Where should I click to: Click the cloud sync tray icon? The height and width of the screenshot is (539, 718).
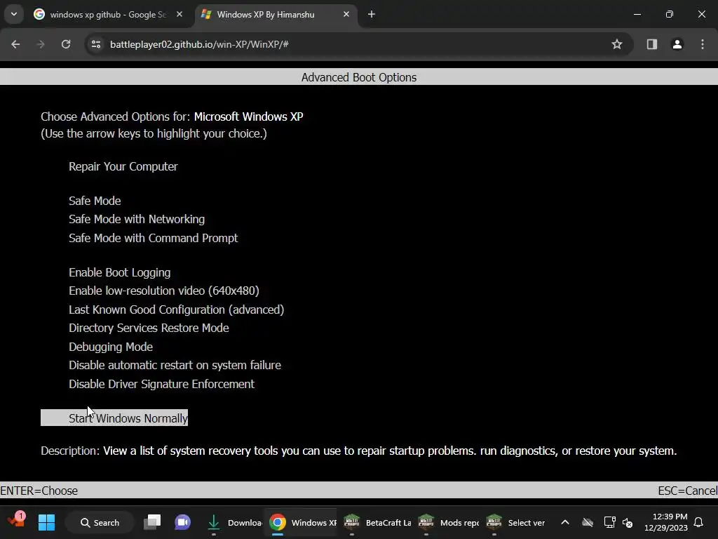(x=588, y=522)
